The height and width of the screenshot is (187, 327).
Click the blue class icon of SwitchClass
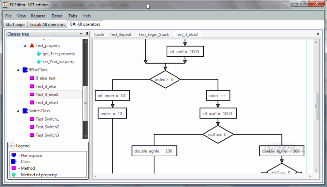25,111
